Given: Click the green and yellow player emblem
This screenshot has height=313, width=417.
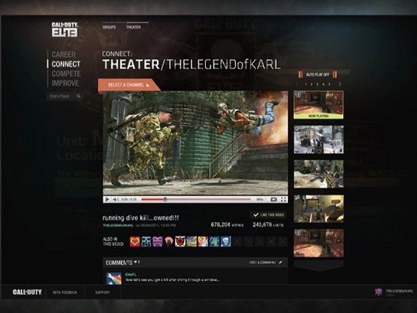Looking at the screenshot, I should click(x=192, y=242).
